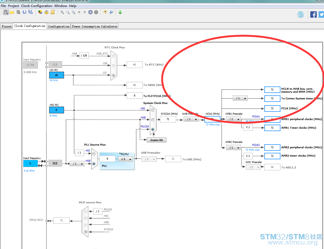Viewport: 324px width, 249px height.
Task: Click the HSE Input frequency field showing 8
Action: point(30,163)
